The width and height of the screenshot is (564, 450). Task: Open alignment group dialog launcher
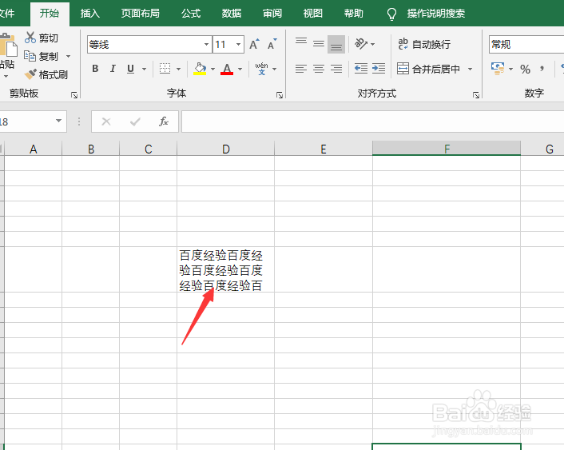476,95
